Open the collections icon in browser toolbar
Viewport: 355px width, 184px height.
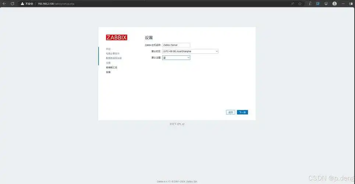[x=326, y=4]
